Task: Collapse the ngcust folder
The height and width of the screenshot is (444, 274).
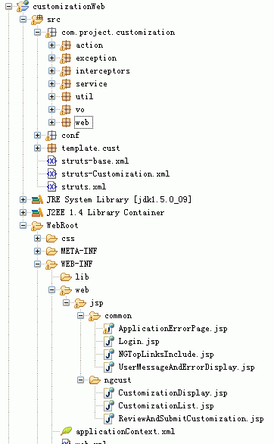Action: [x=80, y=380]
